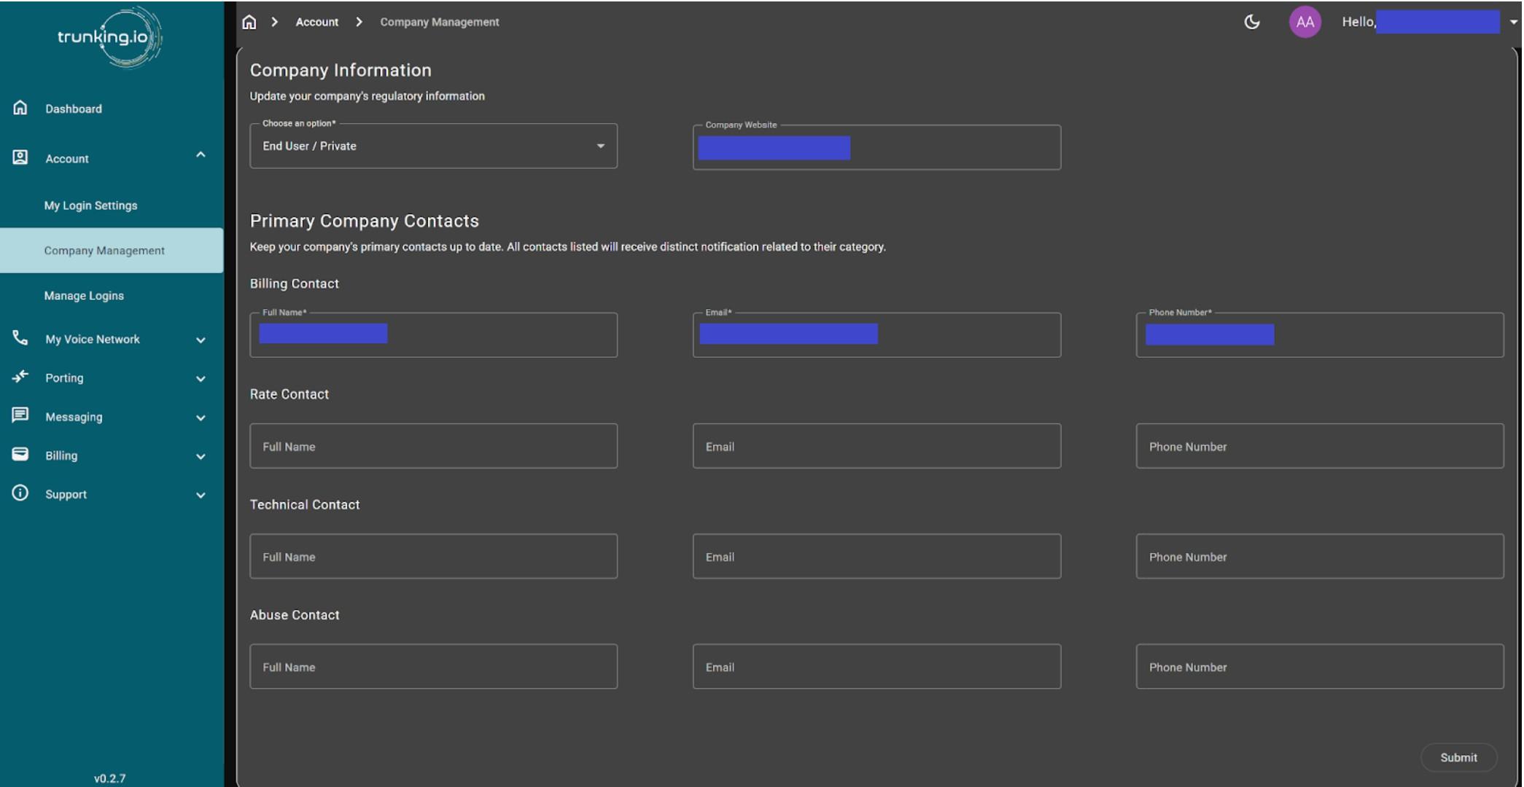
Task: Click the AA user avatar
Action: tap(1305, 22)
